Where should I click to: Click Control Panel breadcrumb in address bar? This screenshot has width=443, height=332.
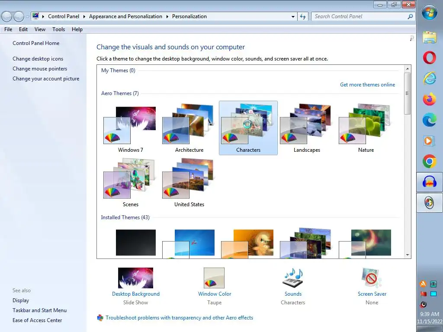[64, 16]
